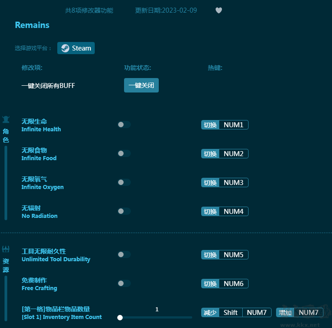This screenshot has height=328, width=332.
Task: Click the NUM3 hotkey for Infinite Oxygen
Action: (x=233, y=183)
